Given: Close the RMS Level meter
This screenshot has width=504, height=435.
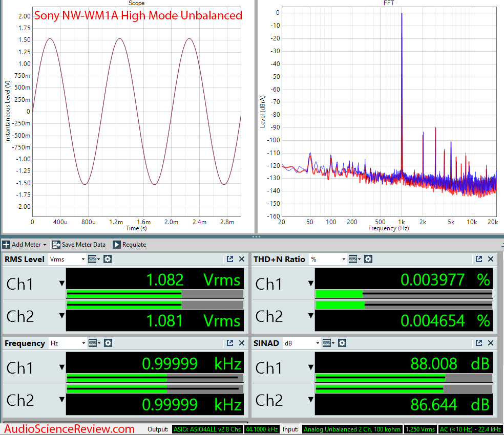Looking at the screenshot, I should [242, 259].
